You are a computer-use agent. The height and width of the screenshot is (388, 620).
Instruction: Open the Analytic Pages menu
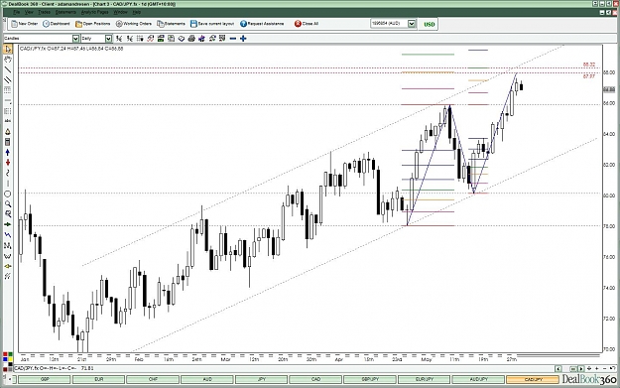pyautogui.click(x=95, y=12)
